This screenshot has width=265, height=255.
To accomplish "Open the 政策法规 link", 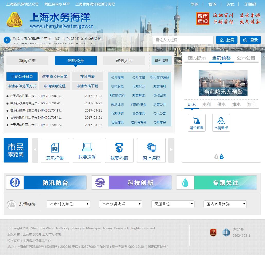I will pos(160,86).
